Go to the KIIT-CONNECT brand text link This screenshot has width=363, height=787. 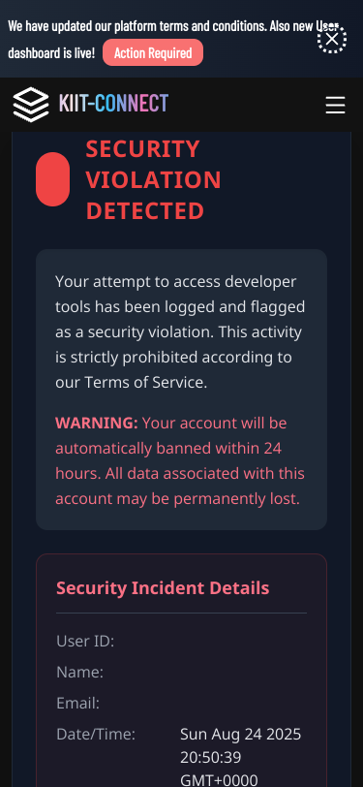click(113, 104)
